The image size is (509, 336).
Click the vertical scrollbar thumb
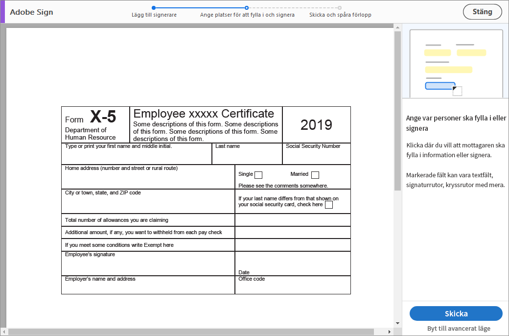pos(397,111)
